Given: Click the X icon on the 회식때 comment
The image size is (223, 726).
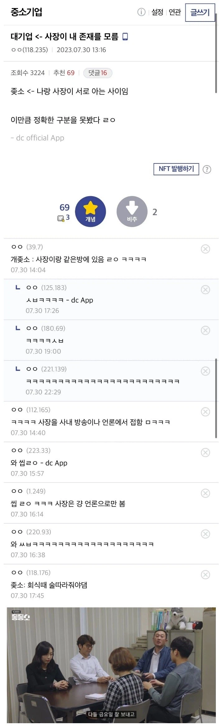Looking at the screenshot, I should click(x=205, y=575).
